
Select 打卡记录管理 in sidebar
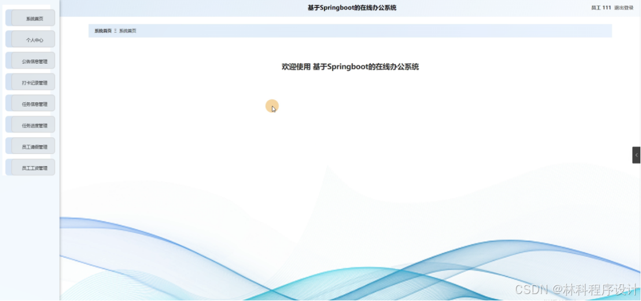[30, 82]
